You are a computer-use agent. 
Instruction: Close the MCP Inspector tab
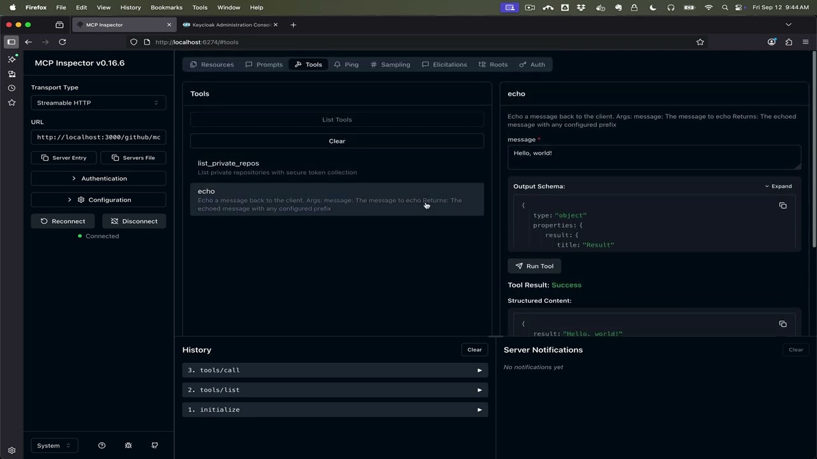click(169, 25)
